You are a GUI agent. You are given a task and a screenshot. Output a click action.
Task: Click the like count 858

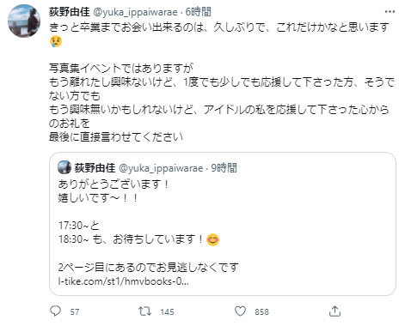[262, 311]
